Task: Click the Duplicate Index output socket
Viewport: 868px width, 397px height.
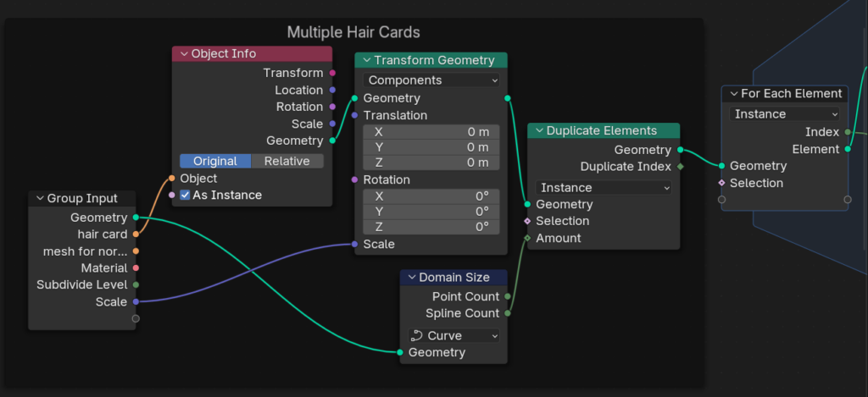Action: pos(680,167)
